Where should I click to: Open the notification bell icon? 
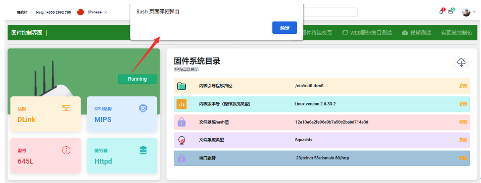(x=441, y=12)
